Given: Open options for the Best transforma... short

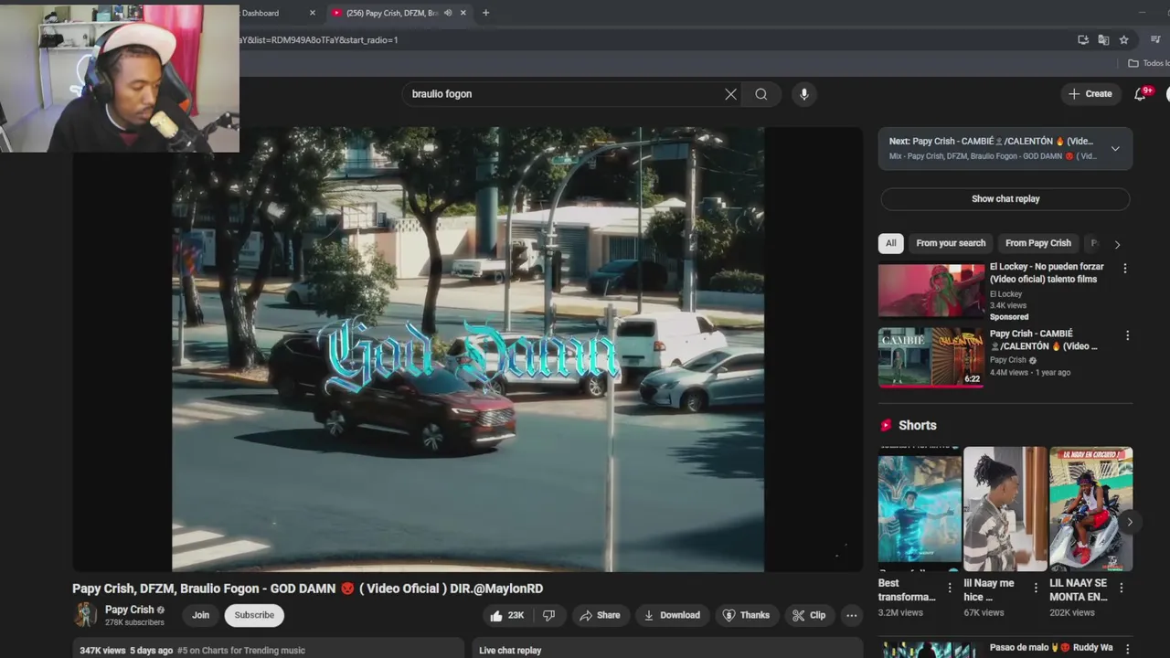Looking at the screenshot, I should (950, 588).
